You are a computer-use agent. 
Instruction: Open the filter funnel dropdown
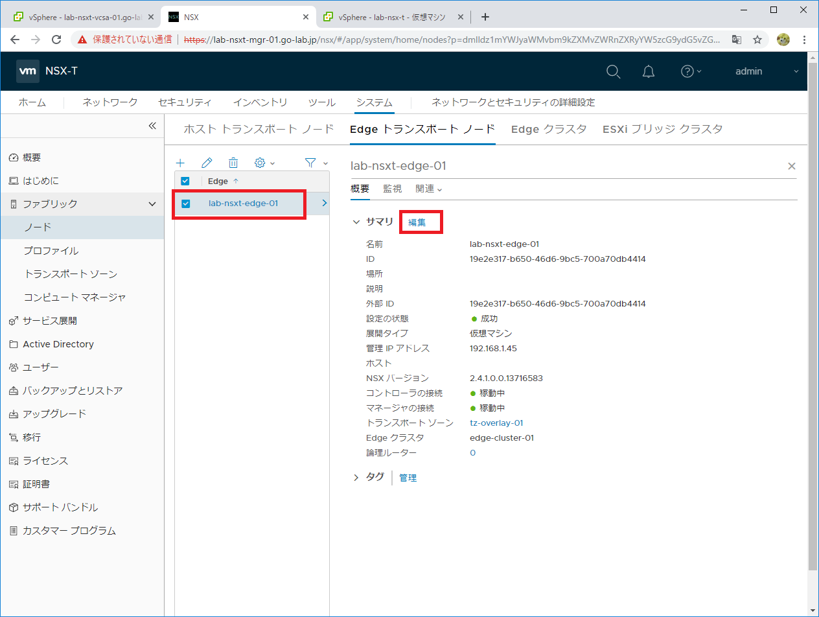click(x=316, y=163)
